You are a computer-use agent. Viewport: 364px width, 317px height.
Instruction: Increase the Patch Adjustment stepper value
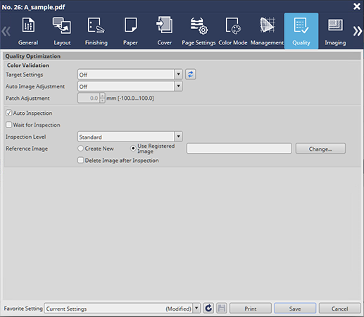tap(102, 95)
